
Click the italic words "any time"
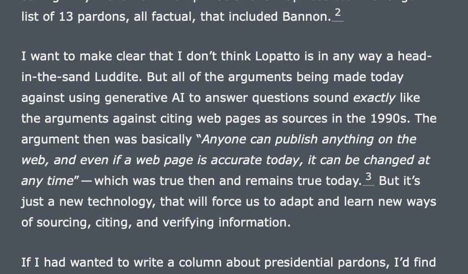[x=47, y=181]
